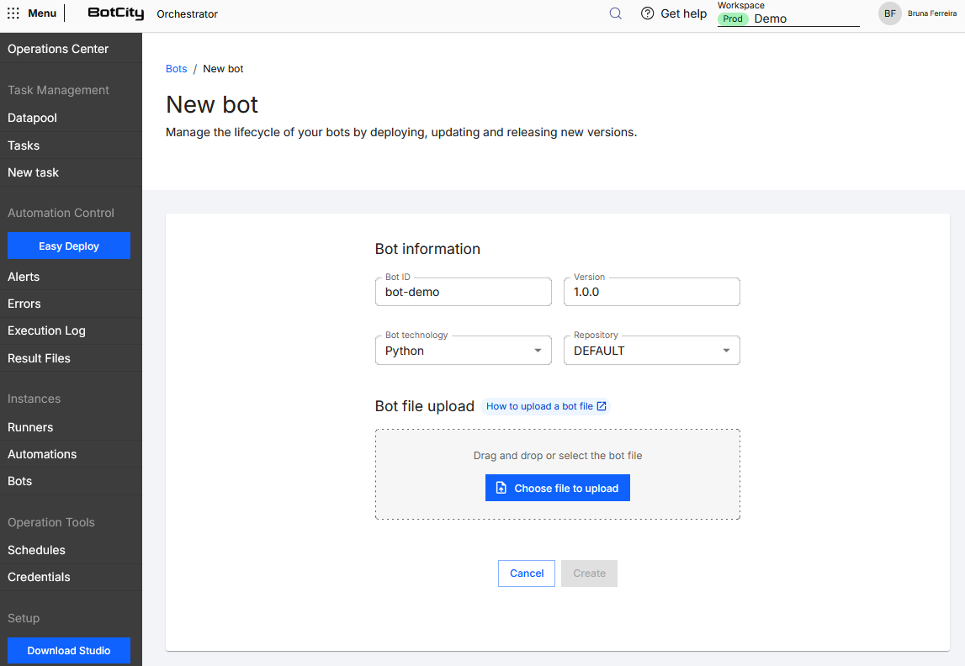Click the Operation Tools section heading

click(x=51, y=522)
